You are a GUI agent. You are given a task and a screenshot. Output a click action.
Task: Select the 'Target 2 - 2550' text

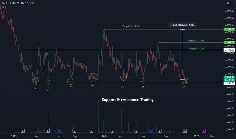[x=196, y=41]
